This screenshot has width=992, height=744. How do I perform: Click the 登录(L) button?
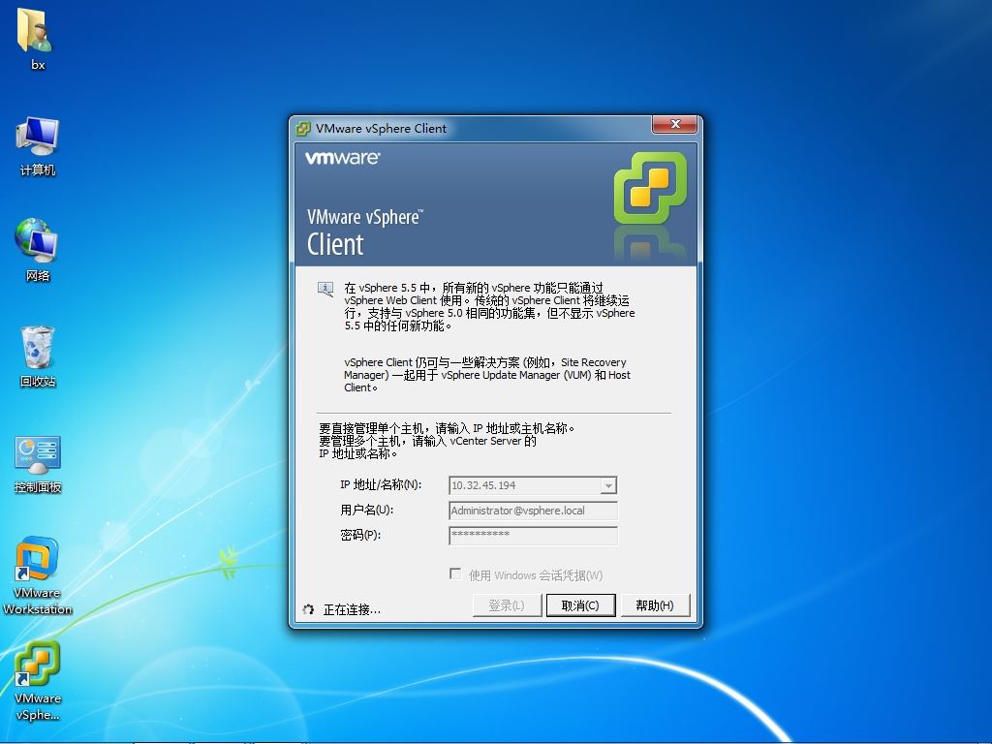coord(507,605)
